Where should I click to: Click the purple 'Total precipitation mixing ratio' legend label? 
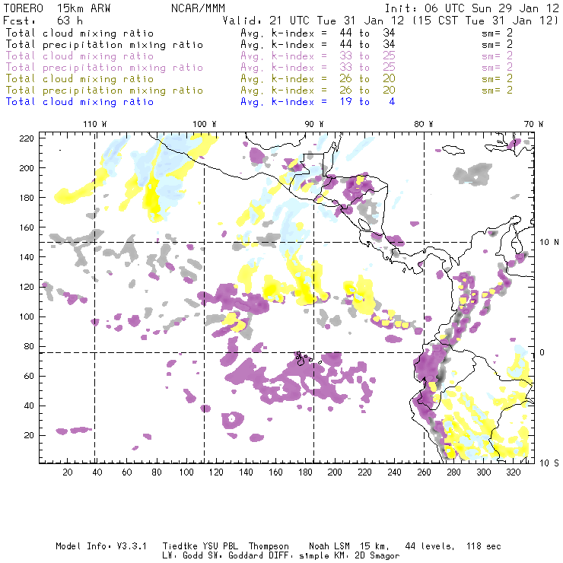[104, 68]
